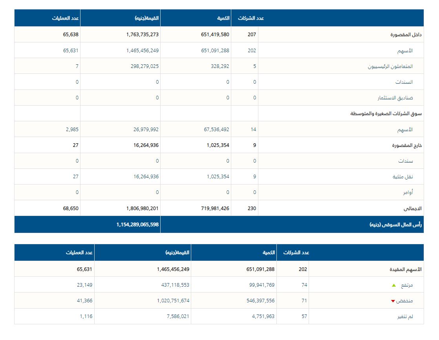Click the green up arrow beside مرتفع
The width and height of the screenshot is (439, 340).
tap(394, 285)
